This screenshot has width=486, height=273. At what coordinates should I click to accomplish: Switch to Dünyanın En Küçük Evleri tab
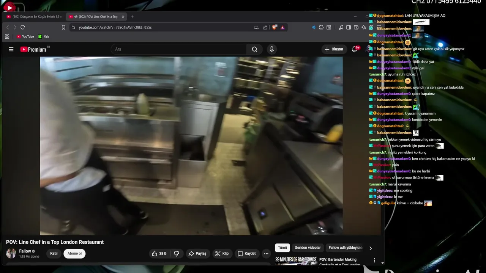point(34,17)
